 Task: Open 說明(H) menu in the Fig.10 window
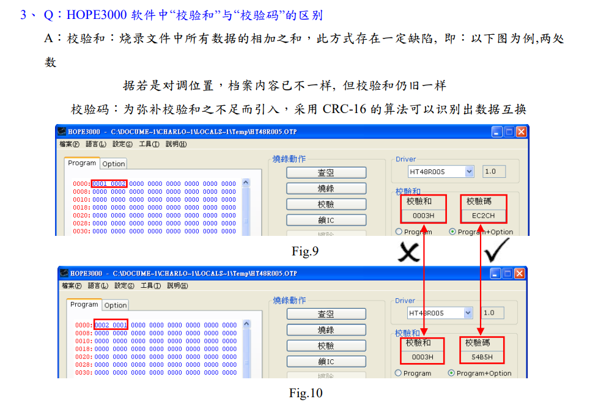(x=177, y=285)
